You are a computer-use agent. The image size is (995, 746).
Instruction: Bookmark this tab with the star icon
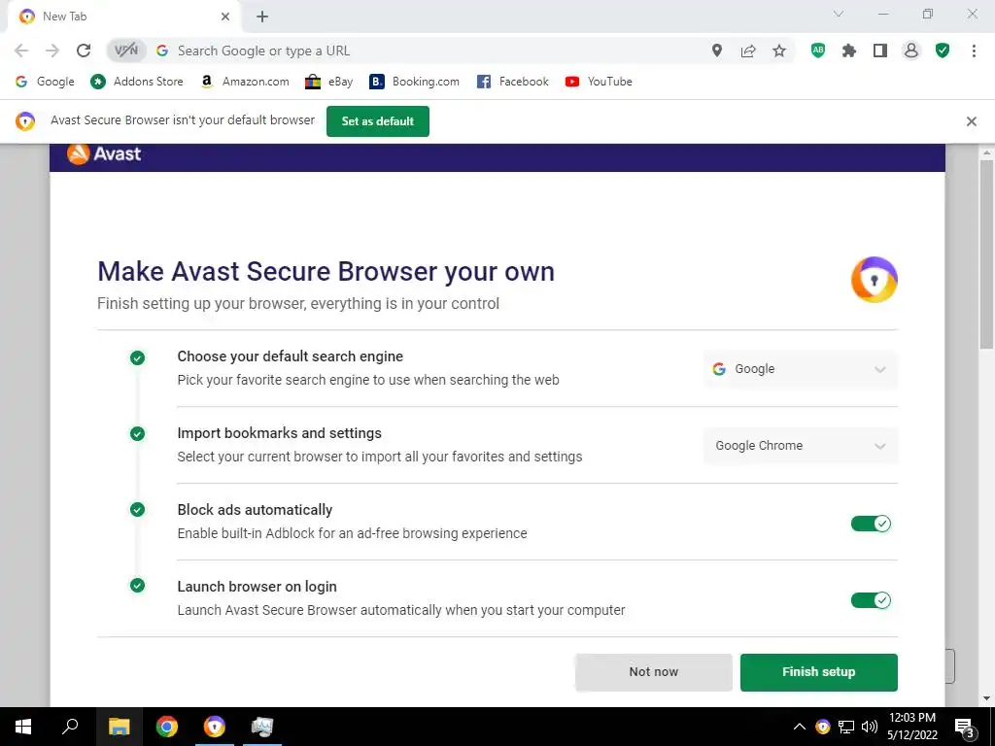coord(779,51)
